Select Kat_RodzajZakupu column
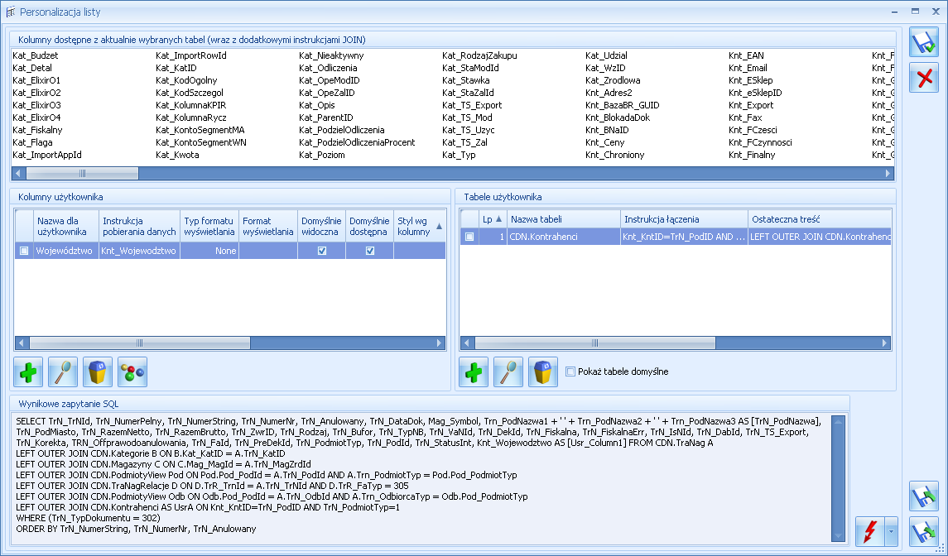Viewport: 948px width, 556px height. point(479,55)
